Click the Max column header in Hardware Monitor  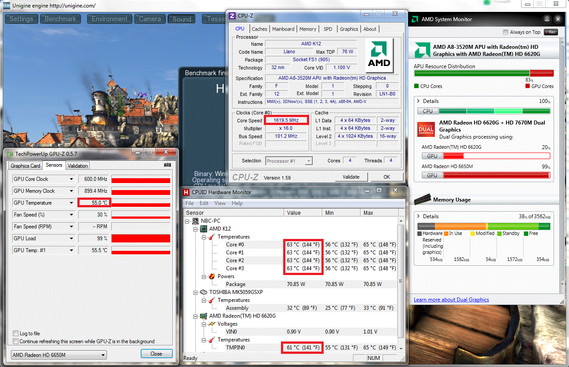tap(379, 213)
